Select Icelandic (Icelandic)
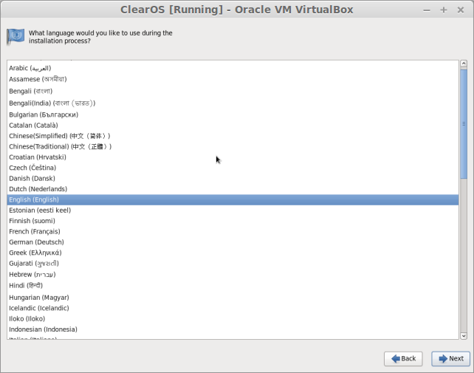The height and width of the screenshot is (373, 474). click(233, 308)
